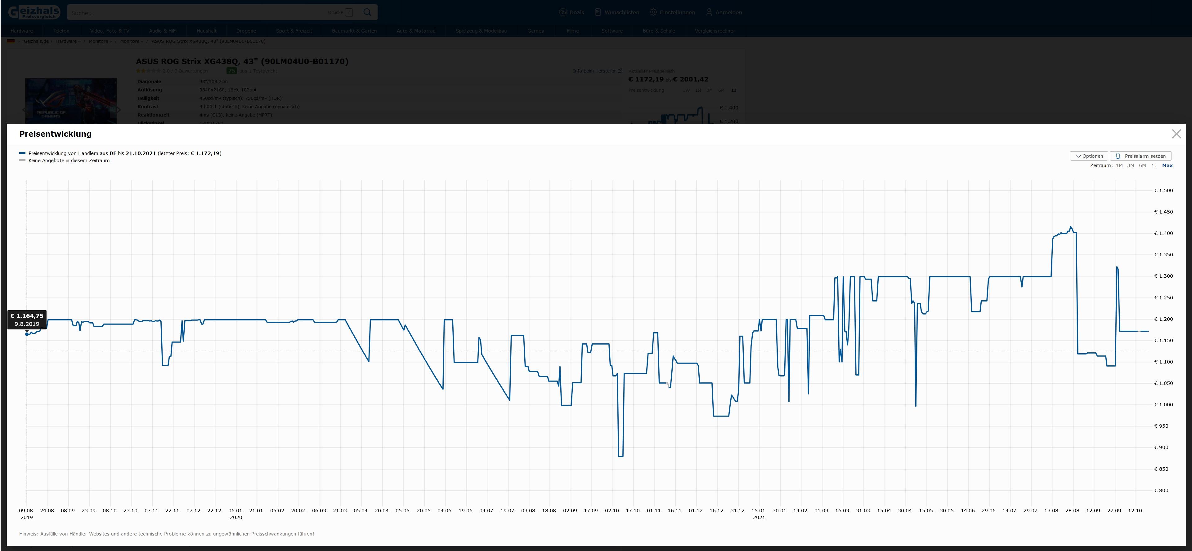
Task: Click the Preisalarm setzen button
Action: tap(1140, 156)
